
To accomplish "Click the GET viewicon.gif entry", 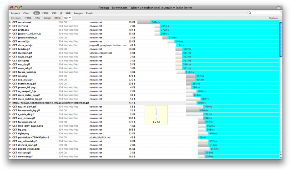I will click(22, 157).
